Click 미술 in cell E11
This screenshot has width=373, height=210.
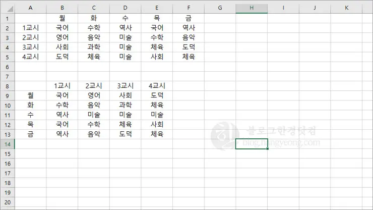[x=157, y=115]
